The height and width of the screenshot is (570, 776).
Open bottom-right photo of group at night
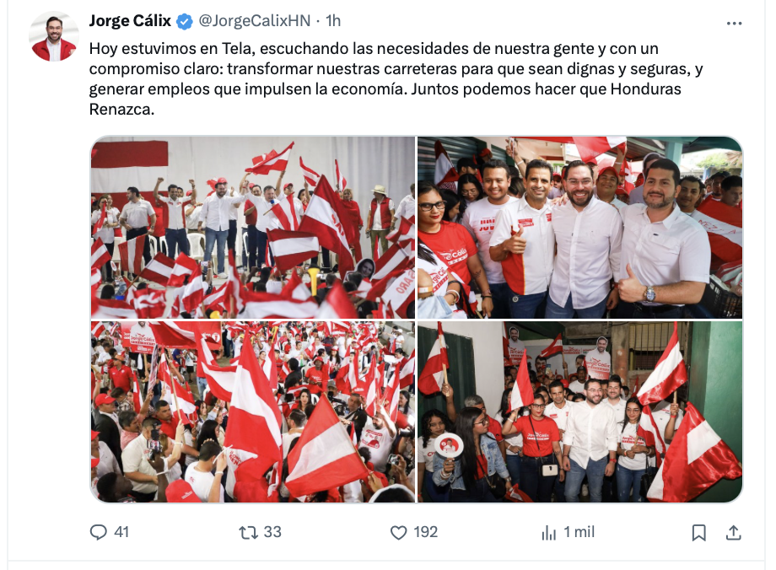pos(579,411)
